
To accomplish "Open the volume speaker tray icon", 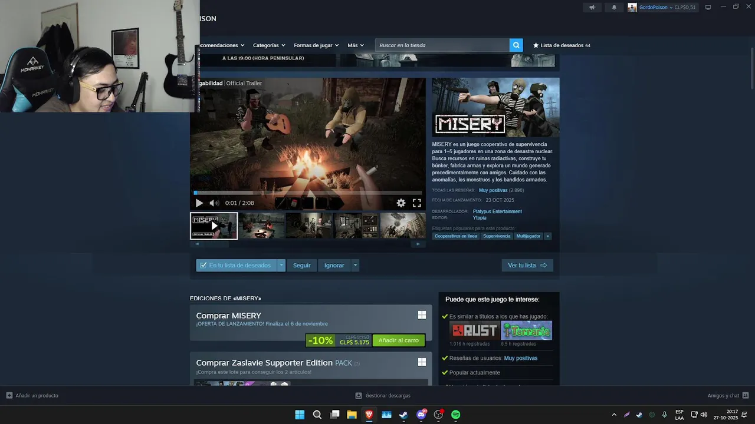I will pos(704,415).
